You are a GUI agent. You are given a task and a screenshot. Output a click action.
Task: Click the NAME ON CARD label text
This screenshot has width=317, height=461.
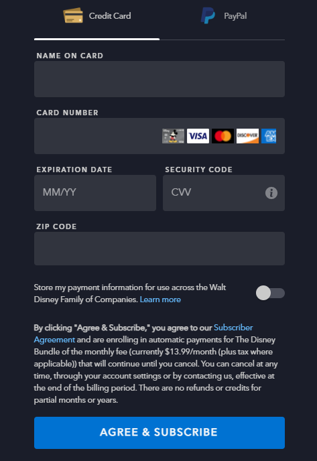pyautogui.click(x=70, y=56)
